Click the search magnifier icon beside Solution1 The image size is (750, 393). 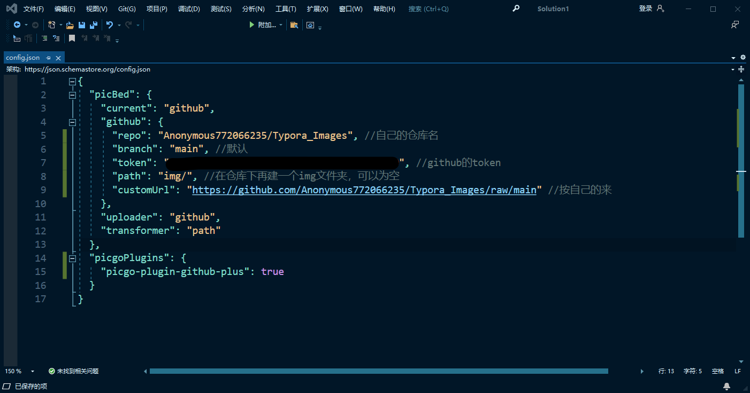point(516,9)
